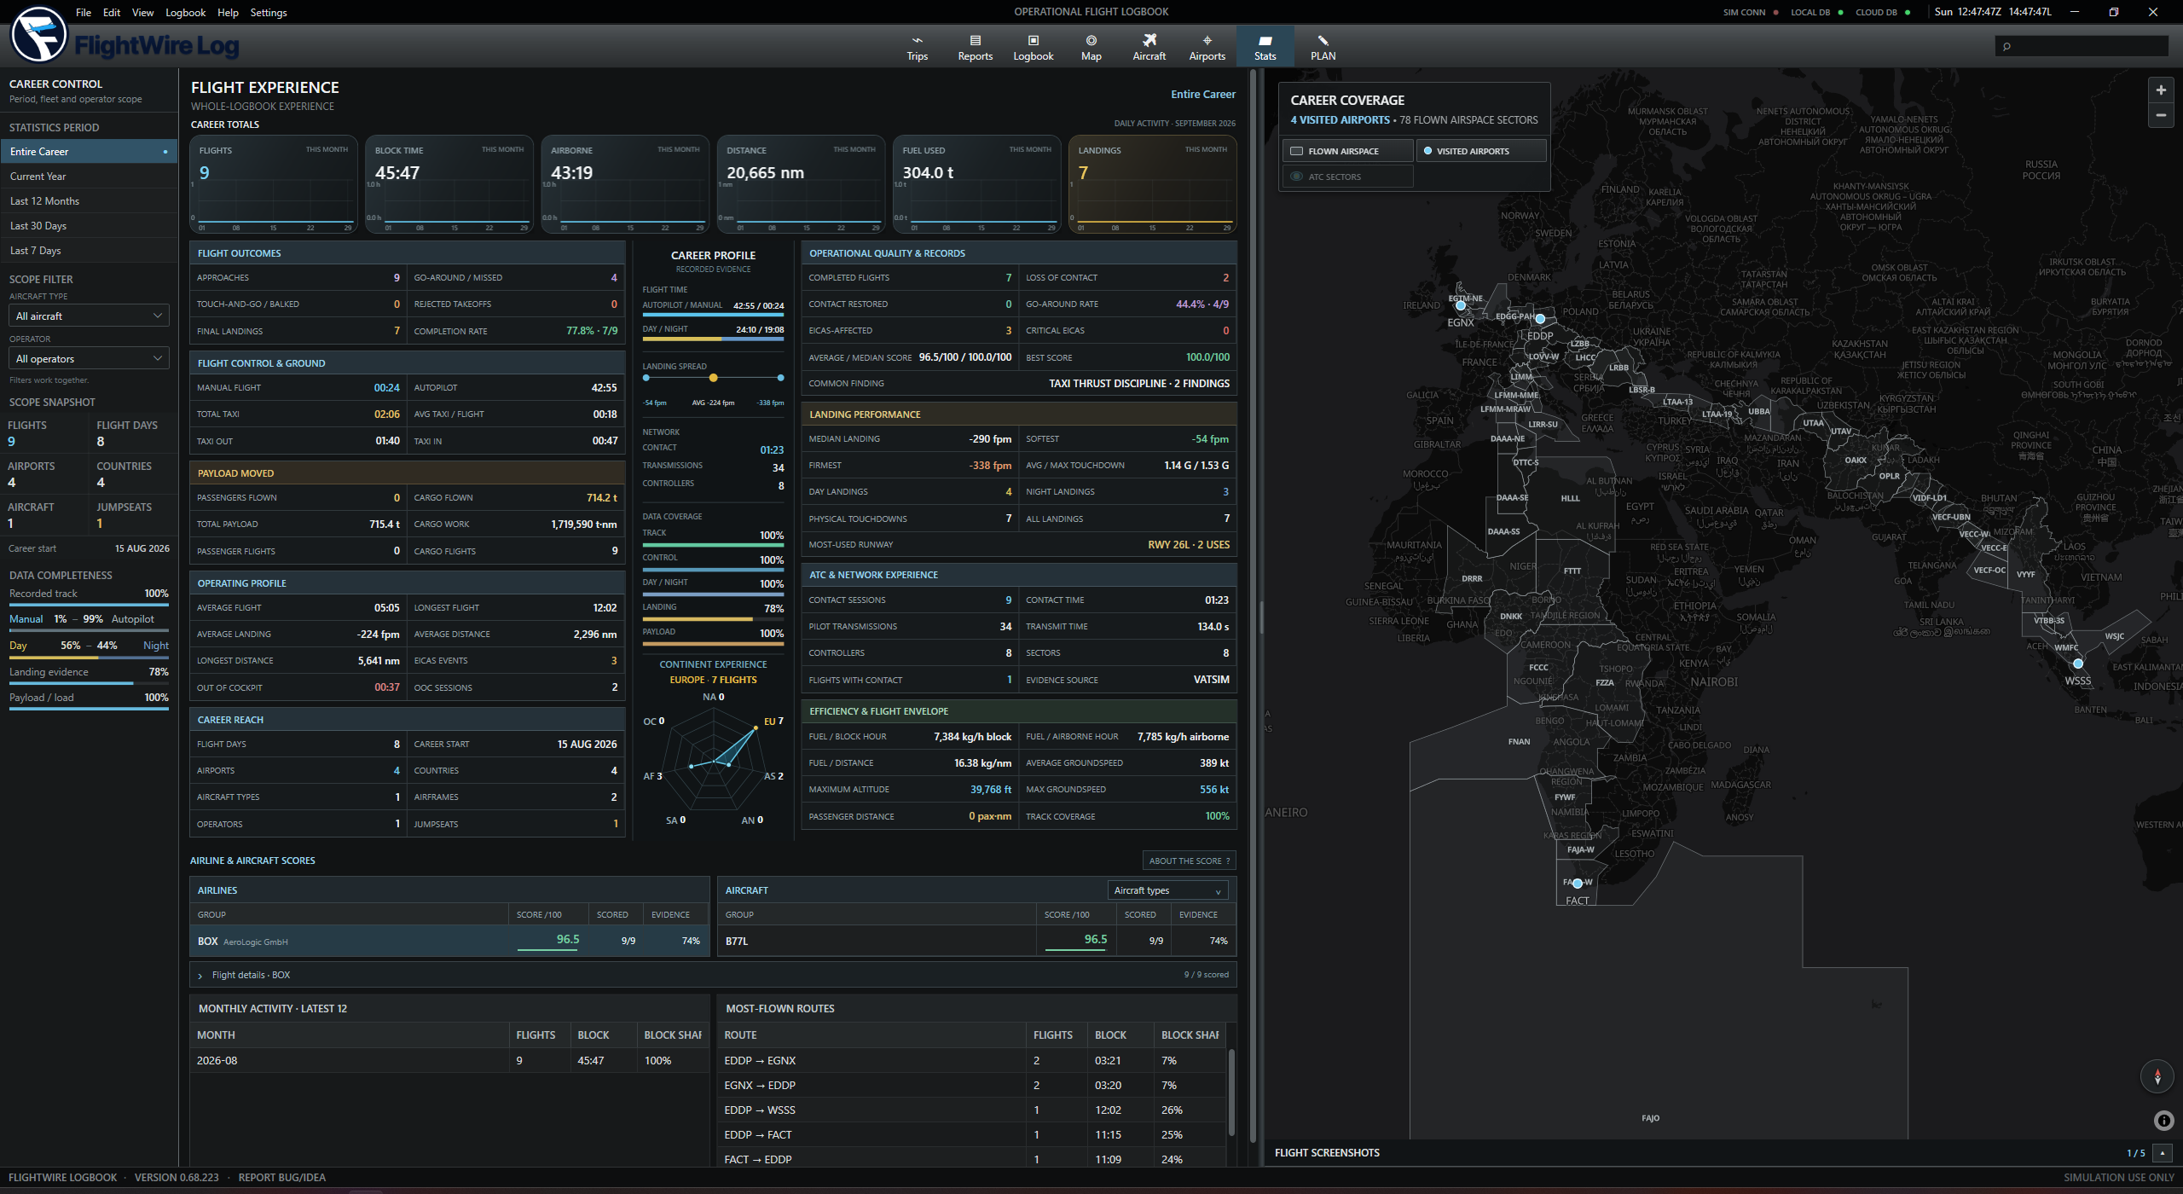Select Last 12 Months period
Viewport: 2183px width, 1194px height.
point(89,201)
